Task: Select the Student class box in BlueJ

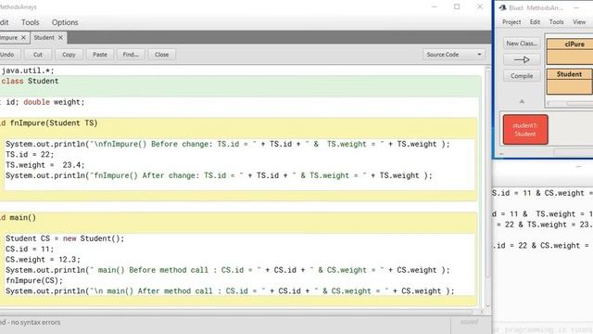Action: [x=569, y=81]
